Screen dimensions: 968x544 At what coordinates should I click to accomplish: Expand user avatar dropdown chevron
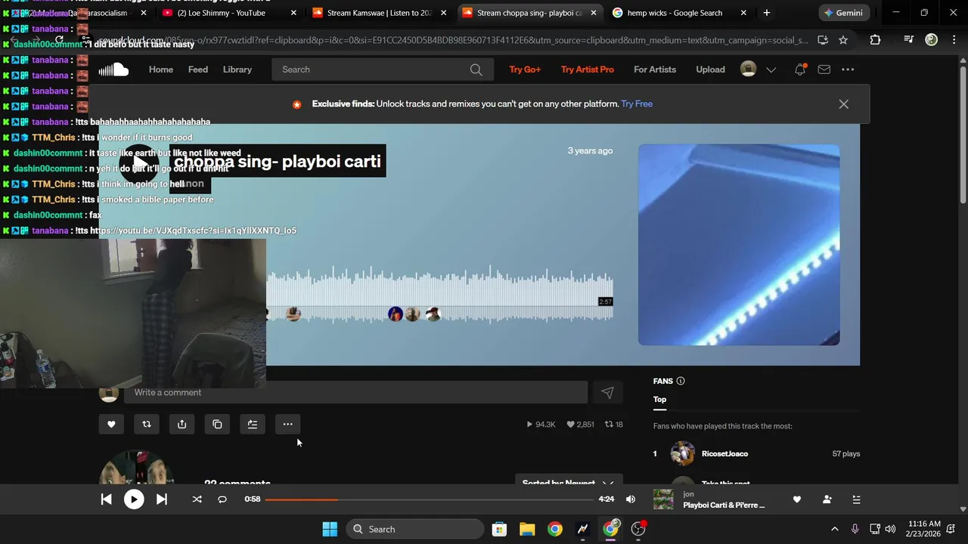pyautogui.click(x=771, y=70)
